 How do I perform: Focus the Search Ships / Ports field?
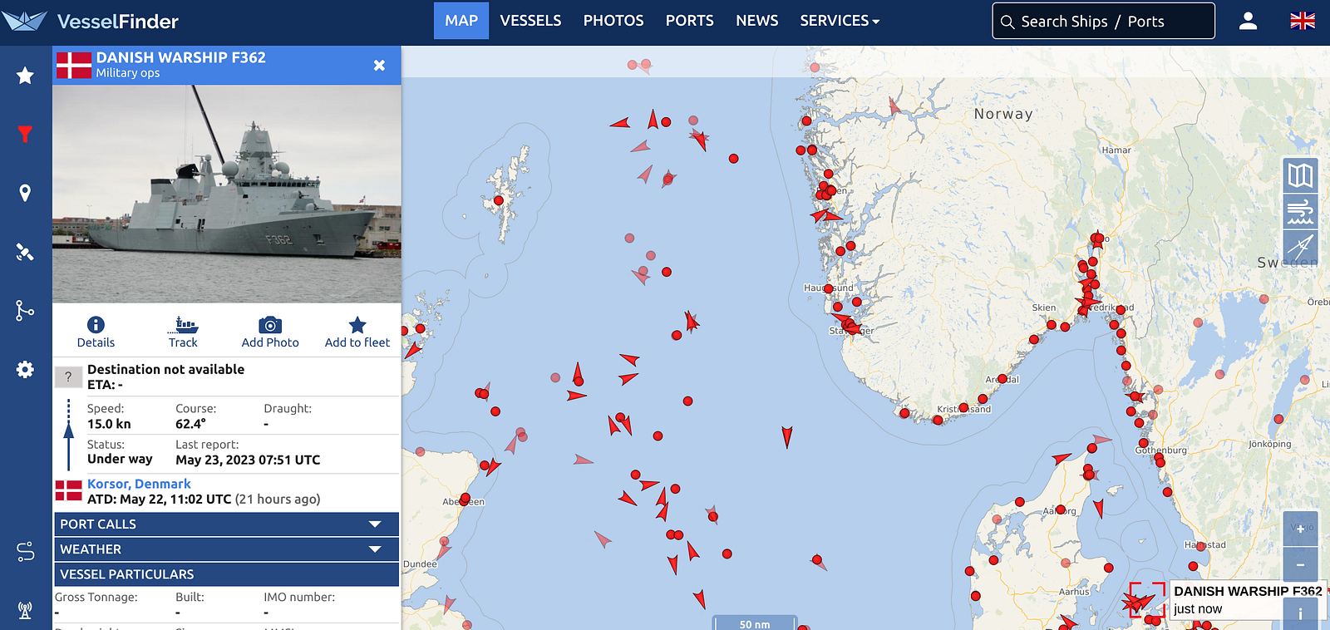coord(1103,21)
